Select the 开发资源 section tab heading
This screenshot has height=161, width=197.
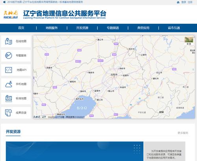pos(13,131)
